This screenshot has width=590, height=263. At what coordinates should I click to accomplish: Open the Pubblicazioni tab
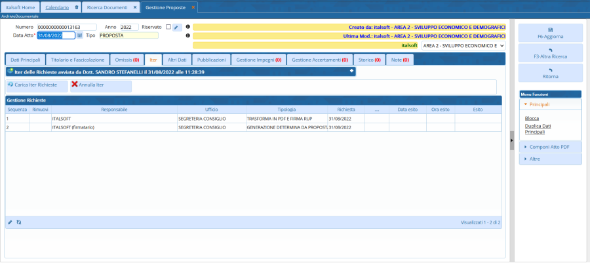pyautogui.click(x=212, y=59)
